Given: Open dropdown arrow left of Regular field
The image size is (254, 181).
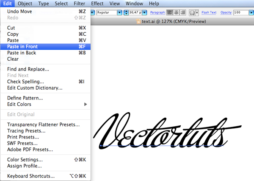Looking at the screenshot, I should pos(92,12).
